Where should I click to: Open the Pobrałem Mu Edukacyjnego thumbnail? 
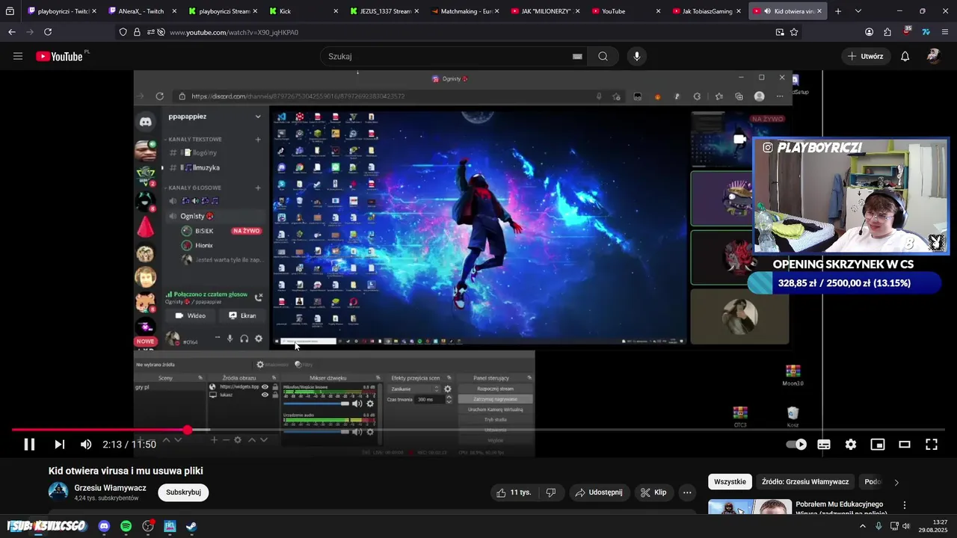(750, 507)
